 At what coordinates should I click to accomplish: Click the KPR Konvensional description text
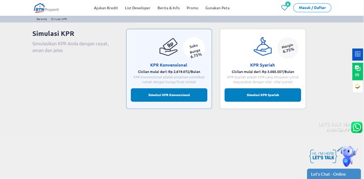tap(169, 79)
